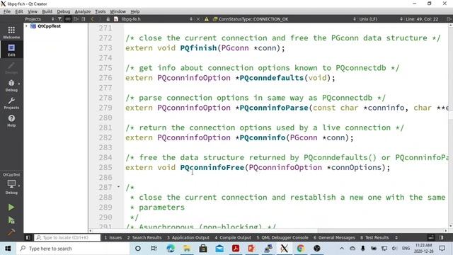The width and height of the screenshot is (453, 255).
Task: Open the Welcome mode
Action: tap(11, 33)
